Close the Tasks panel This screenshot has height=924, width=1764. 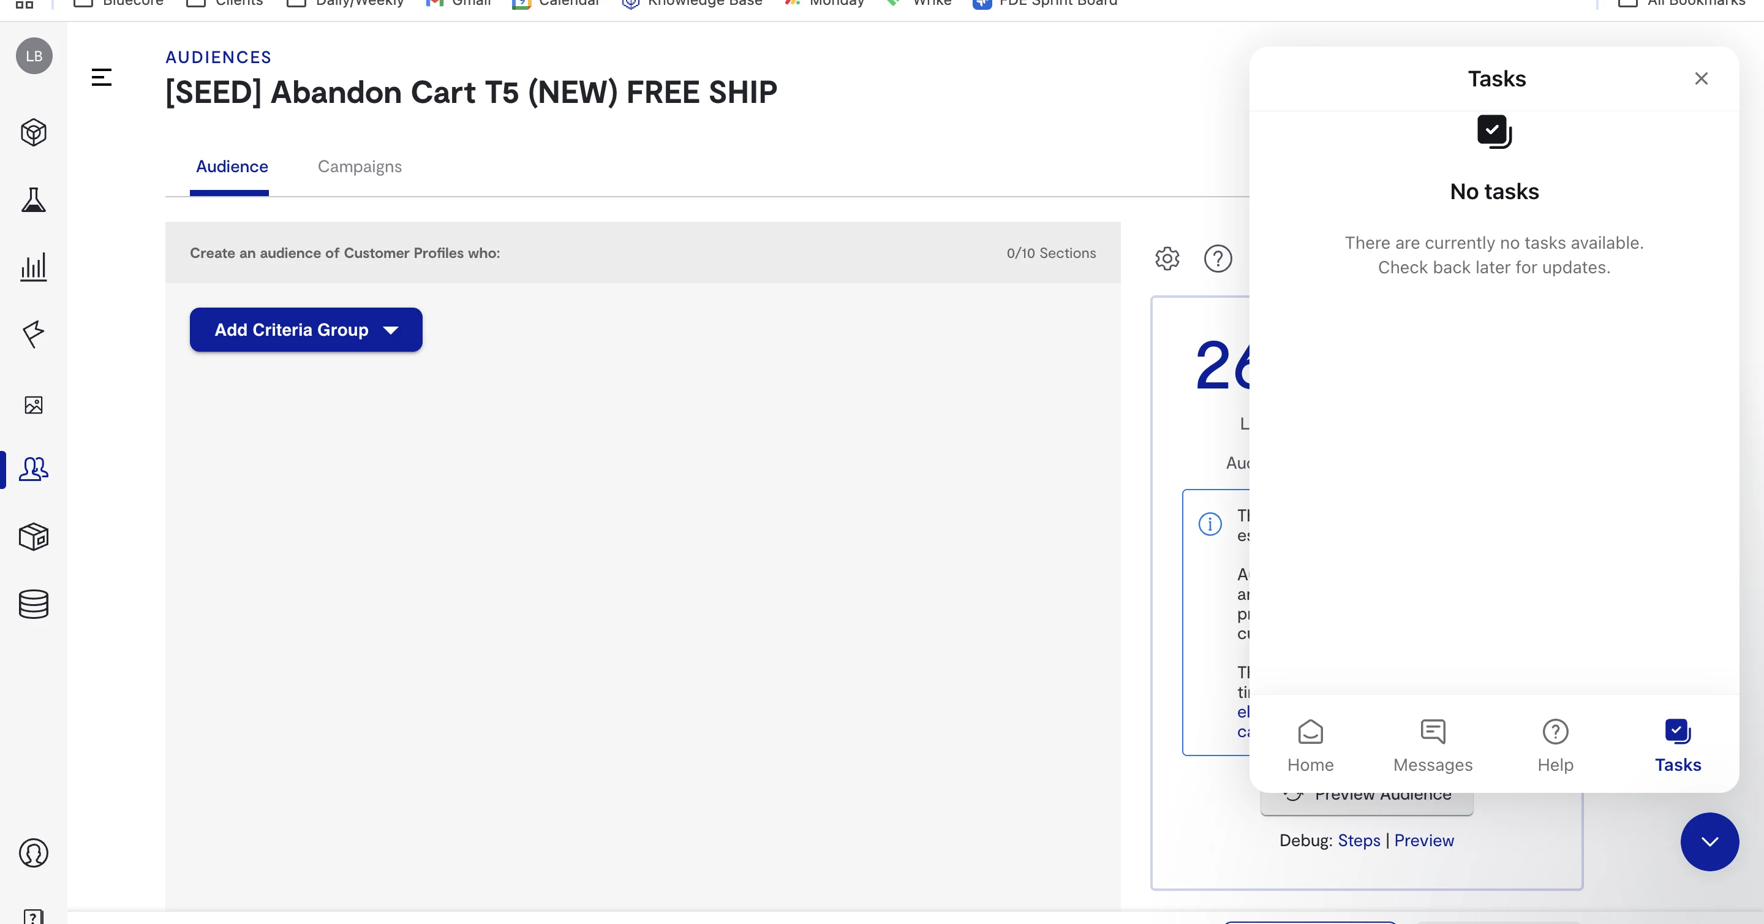pos(1701,79)
